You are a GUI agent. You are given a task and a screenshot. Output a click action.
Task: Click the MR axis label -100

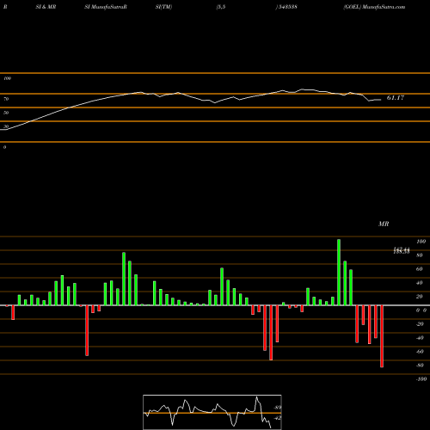coord(421,379)
